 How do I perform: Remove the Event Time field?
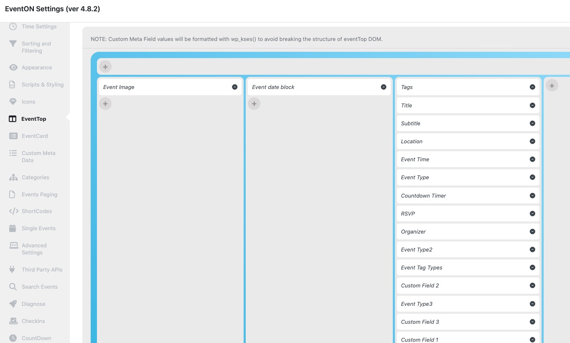tap(532, 159)
